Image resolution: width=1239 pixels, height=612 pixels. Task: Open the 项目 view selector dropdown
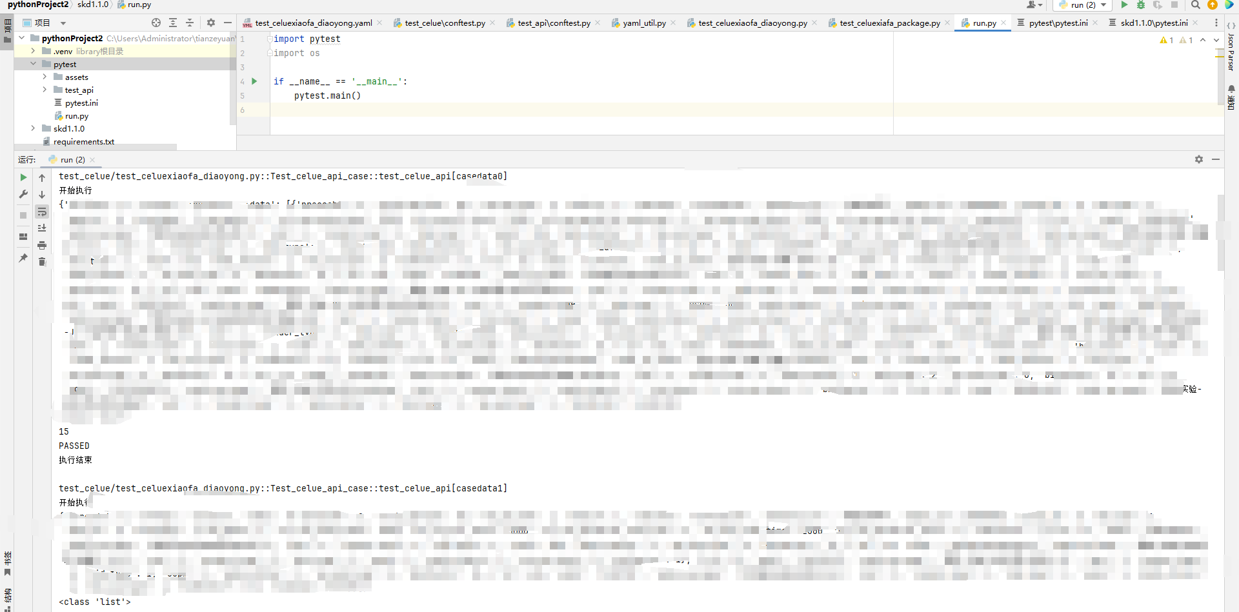pyautogui.click(x=45, y=23)
